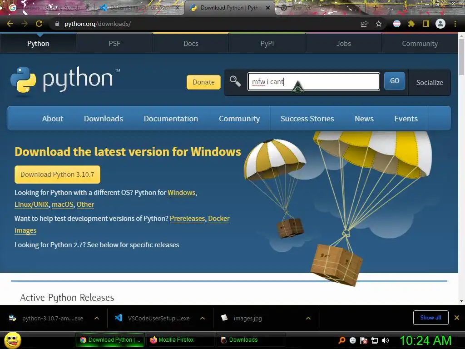Follow the Linux/UNIX link

(31, 204)
